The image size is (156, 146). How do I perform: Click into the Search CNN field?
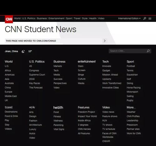click(130, 51)
